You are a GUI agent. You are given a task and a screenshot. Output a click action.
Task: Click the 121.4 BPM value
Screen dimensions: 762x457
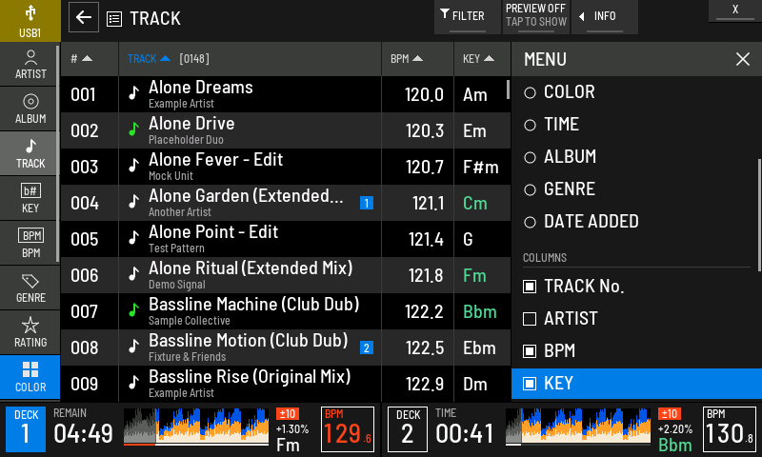click(x=426, y=239)
